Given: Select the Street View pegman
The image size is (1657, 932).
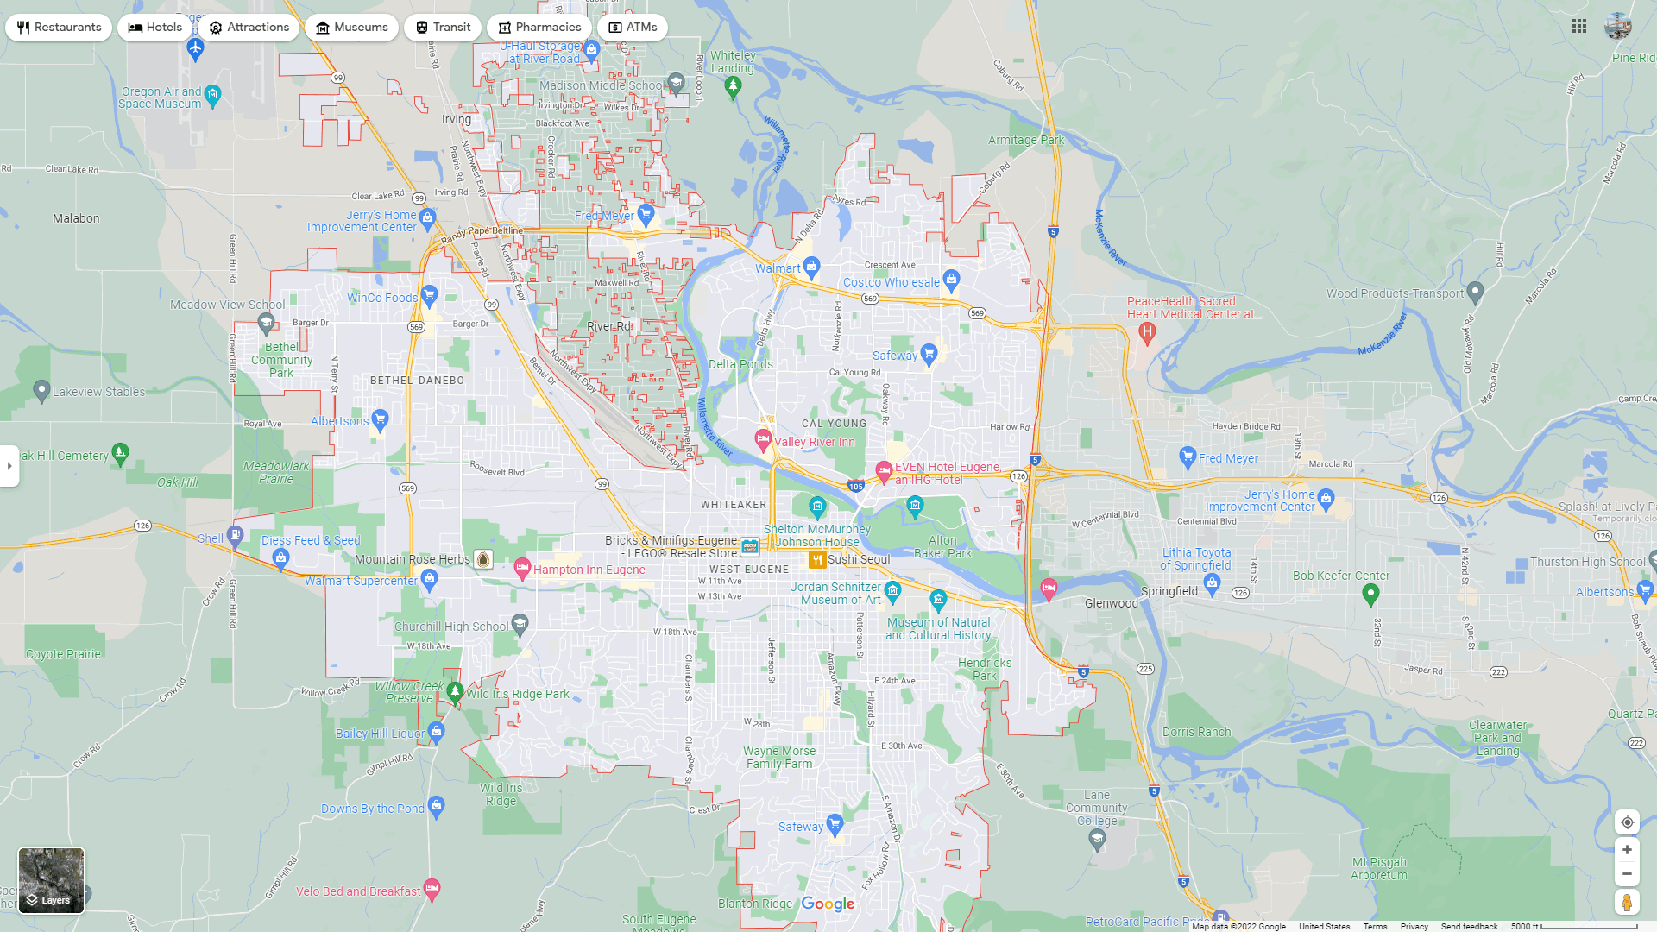Looking at the screenshot, I should [1627, 903].
